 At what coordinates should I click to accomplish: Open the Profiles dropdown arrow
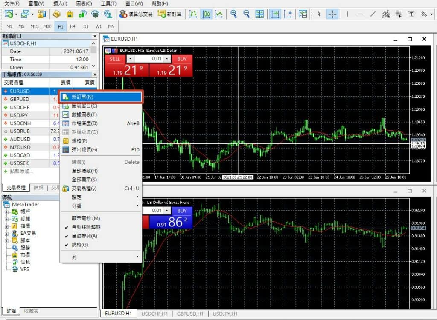click(32, 14)
